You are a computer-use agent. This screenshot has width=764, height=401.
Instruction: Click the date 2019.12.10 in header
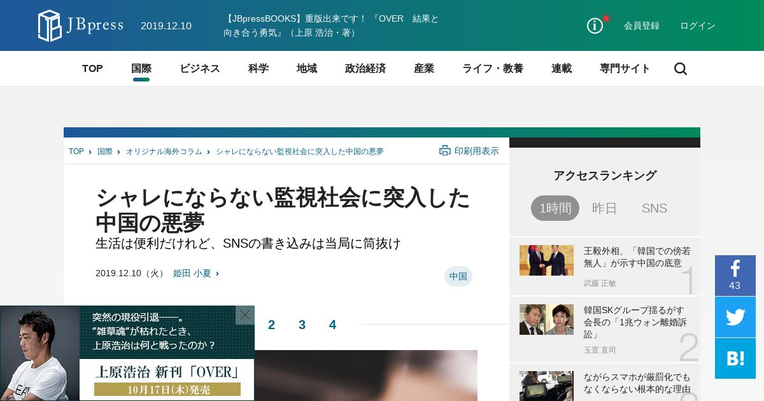pos(166,26)
